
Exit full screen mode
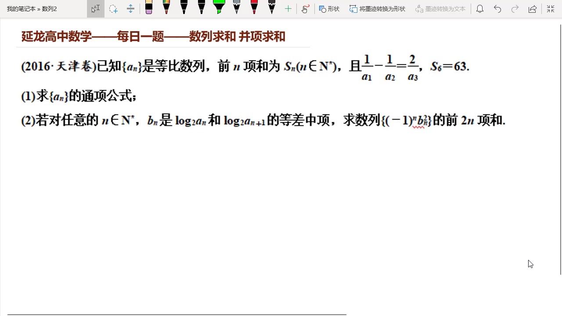pyautogui.click(x=551, y=9)
